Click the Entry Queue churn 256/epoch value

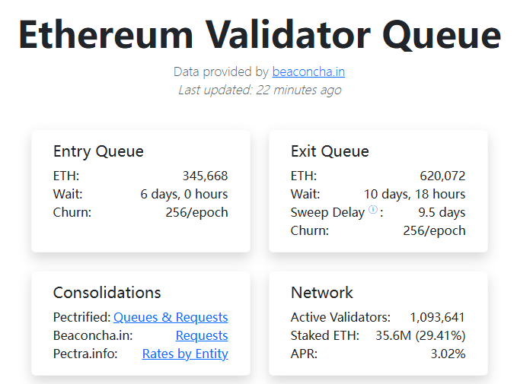tap(196, 213)
